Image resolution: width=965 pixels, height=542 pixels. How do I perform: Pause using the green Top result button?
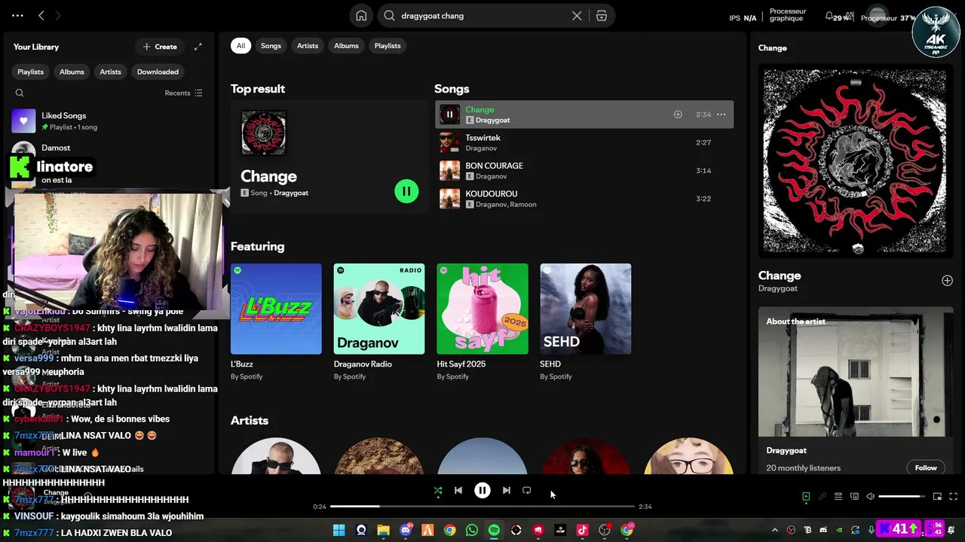click(406, 191)
